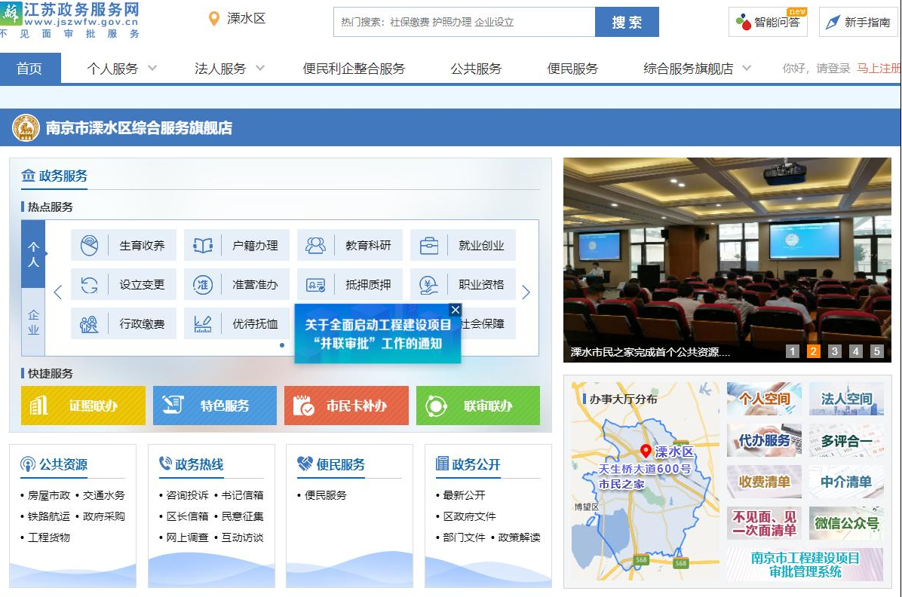Viewport: 902px width, 597px height.
Task: Select the 职业资格 icon
Action: coord(429,285)
